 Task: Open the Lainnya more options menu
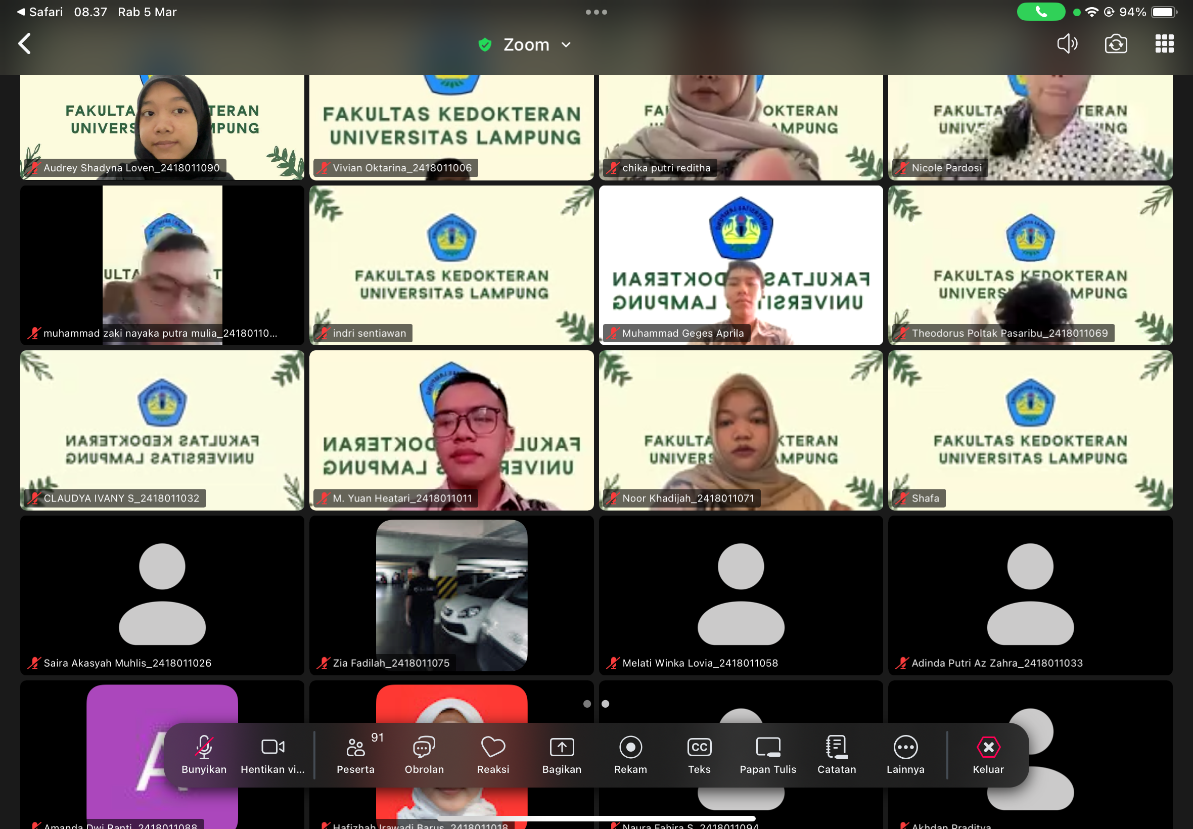[905, 755]
